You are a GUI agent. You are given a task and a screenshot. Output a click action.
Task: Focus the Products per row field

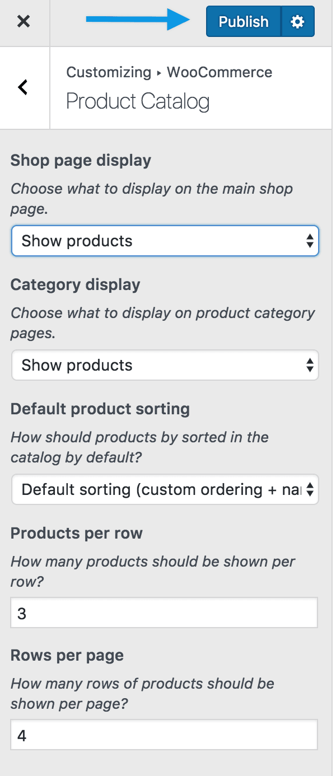click(164, 613)
